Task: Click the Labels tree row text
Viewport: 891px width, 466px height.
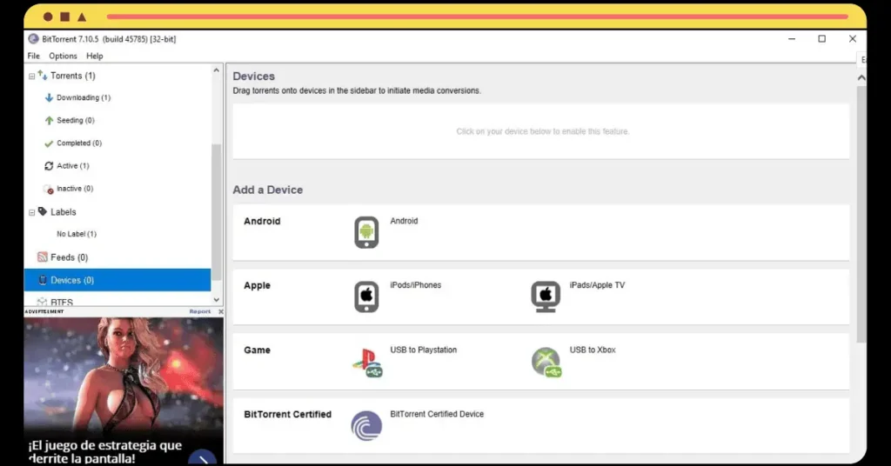Action: [x=63, y=212]
